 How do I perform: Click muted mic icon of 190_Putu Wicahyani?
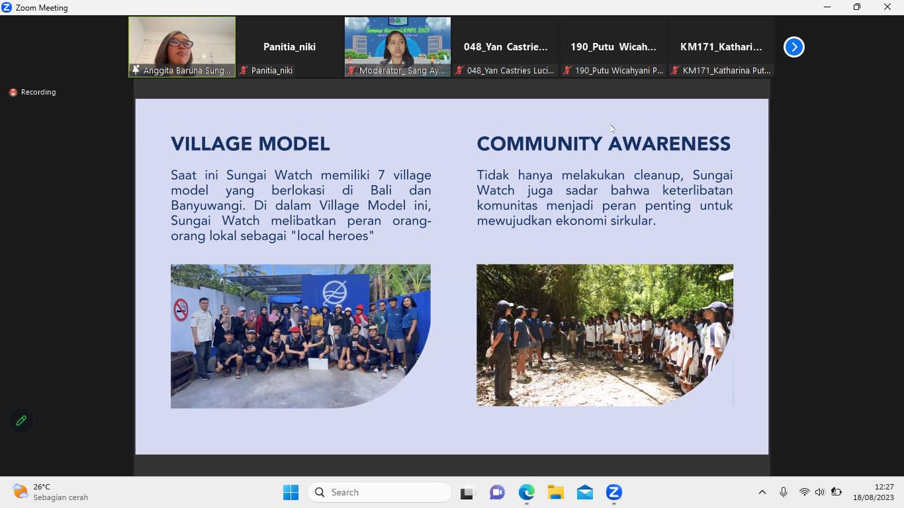(568, 70)
